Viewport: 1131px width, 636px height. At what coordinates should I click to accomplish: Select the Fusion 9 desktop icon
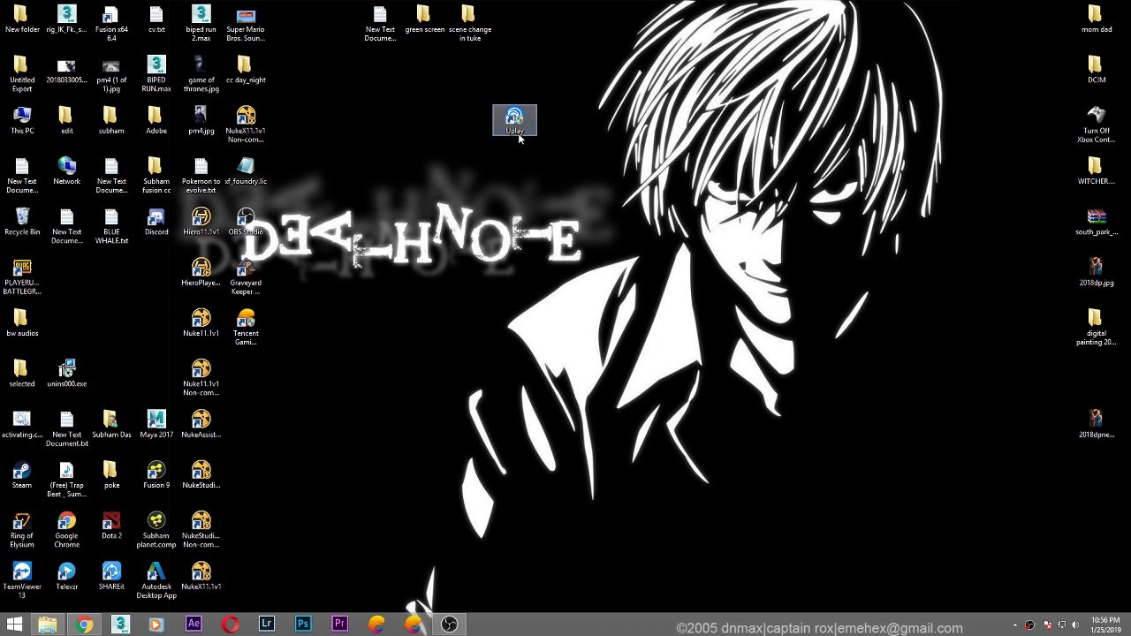click(156, 475)
